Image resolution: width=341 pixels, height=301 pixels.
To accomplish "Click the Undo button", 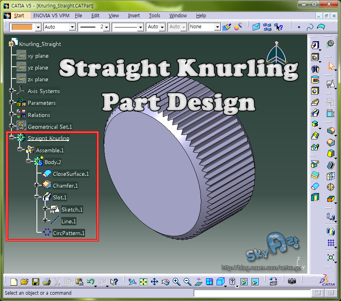I will pyautogui.click(x=91, y=281).
